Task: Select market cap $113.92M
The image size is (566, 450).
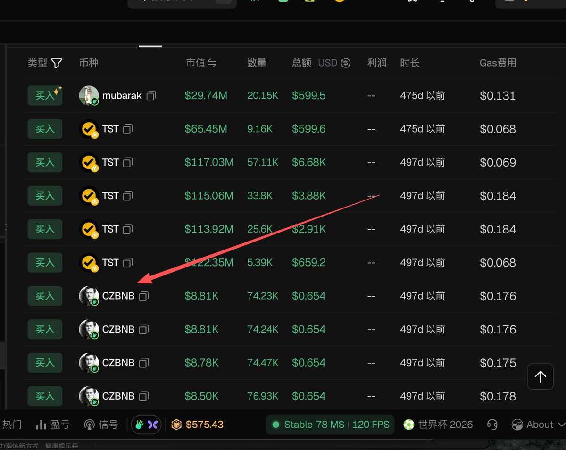Action: pos(209,229)
